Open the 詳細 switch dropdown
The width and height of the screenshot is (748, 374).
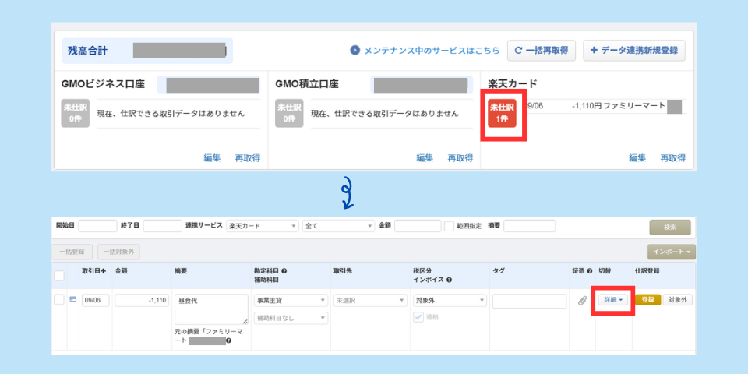point(613,300)
